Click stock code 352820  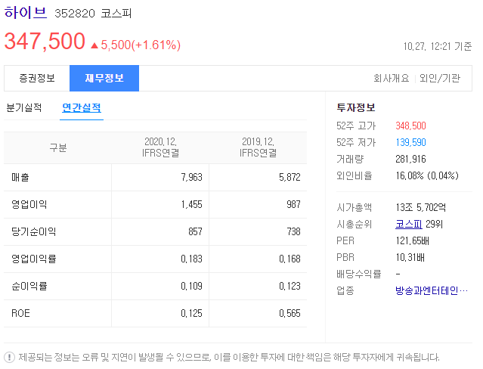coord(75,14)
